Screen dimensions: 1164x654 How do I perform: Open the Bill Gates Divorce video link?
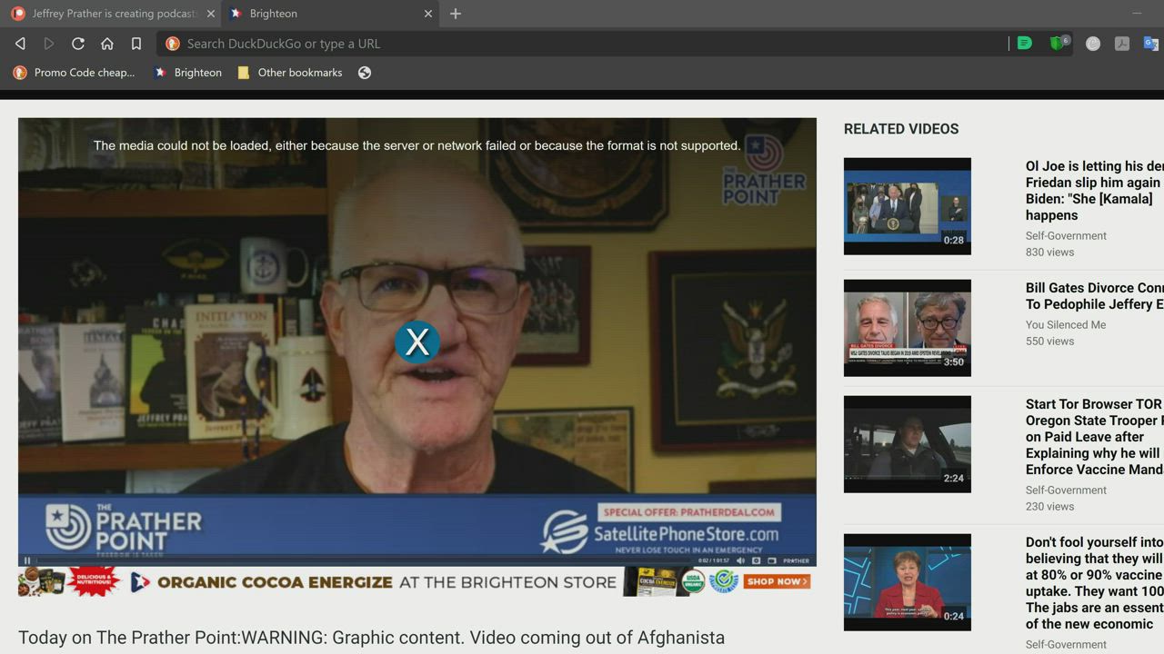coord(1094,296)
